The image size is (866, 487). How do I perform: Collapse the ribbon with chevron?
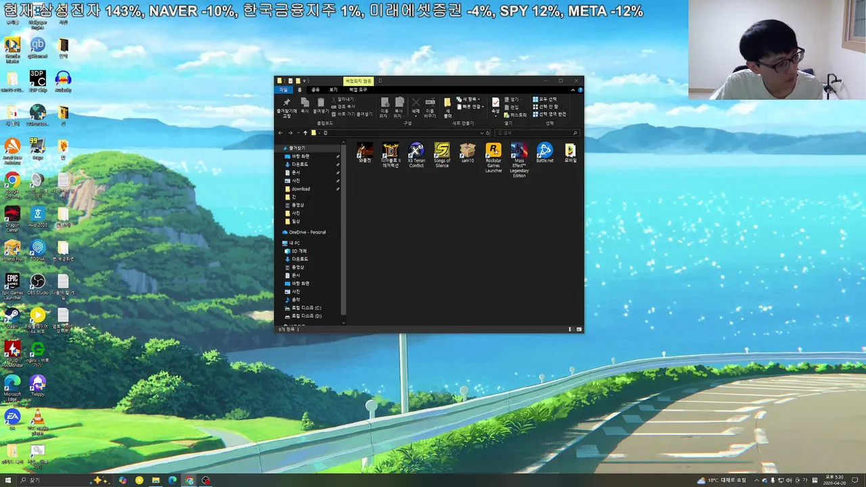(573, 90)
